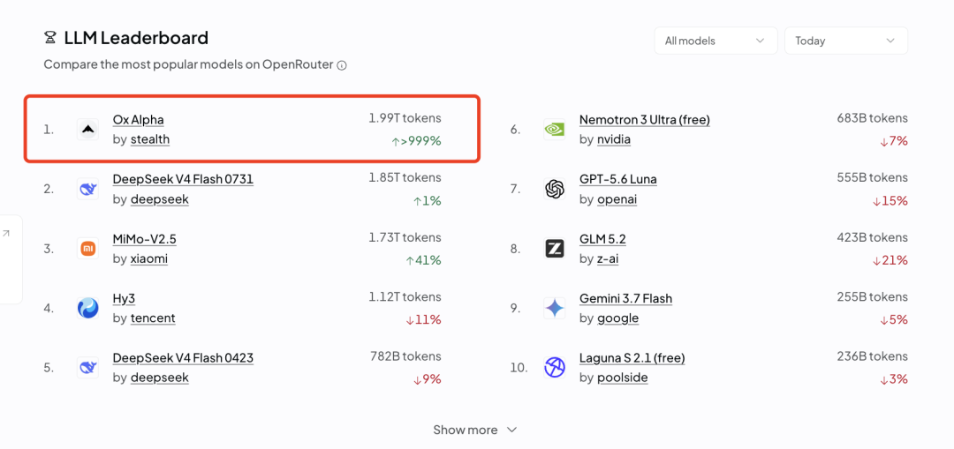Click the Ox Alpha stealth logo icon
The height and width of the screenshot is (449, 954).
[87, 130]
